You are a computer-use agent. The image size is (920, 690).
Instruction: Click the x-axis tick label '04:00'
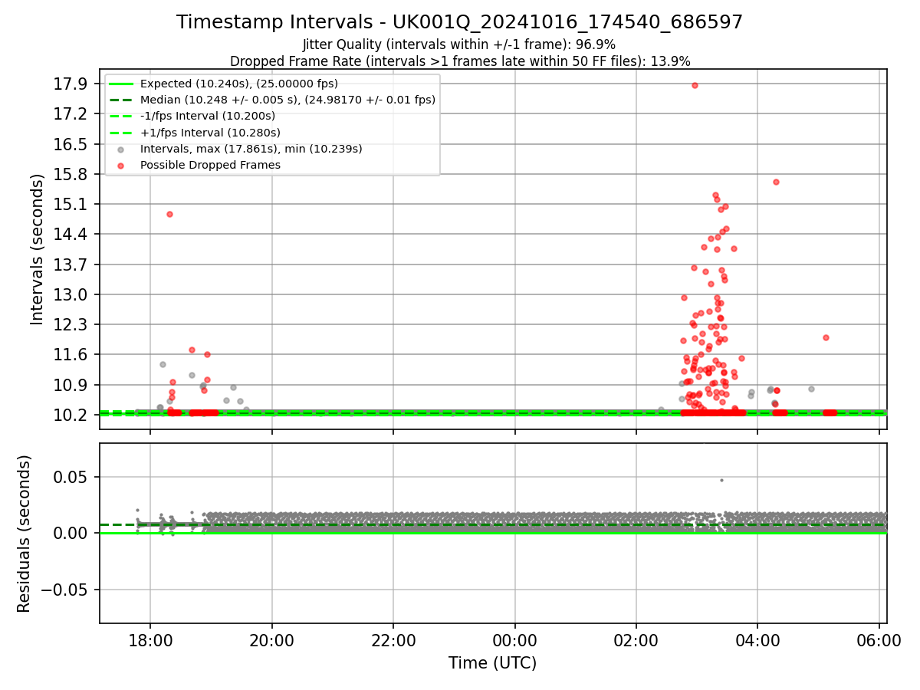[x=757, y=639]
